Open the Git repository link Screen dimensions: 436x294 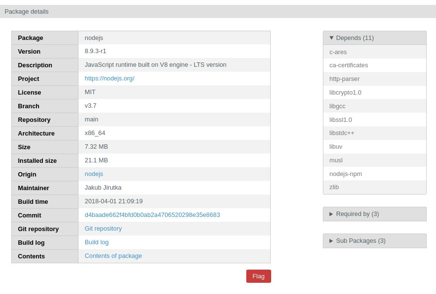[103, 229]
